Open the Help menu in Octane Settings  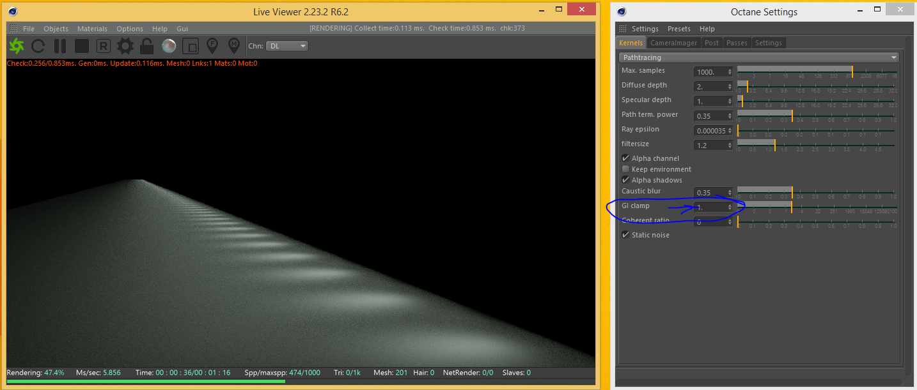coord(707,29)
